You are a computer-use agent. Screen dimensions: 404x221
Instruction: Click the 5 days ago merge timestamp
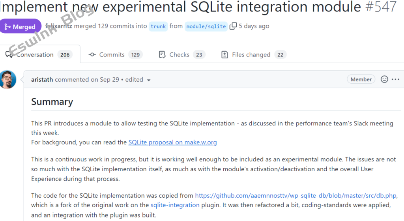pyautogui.click(x=254, y=26)
